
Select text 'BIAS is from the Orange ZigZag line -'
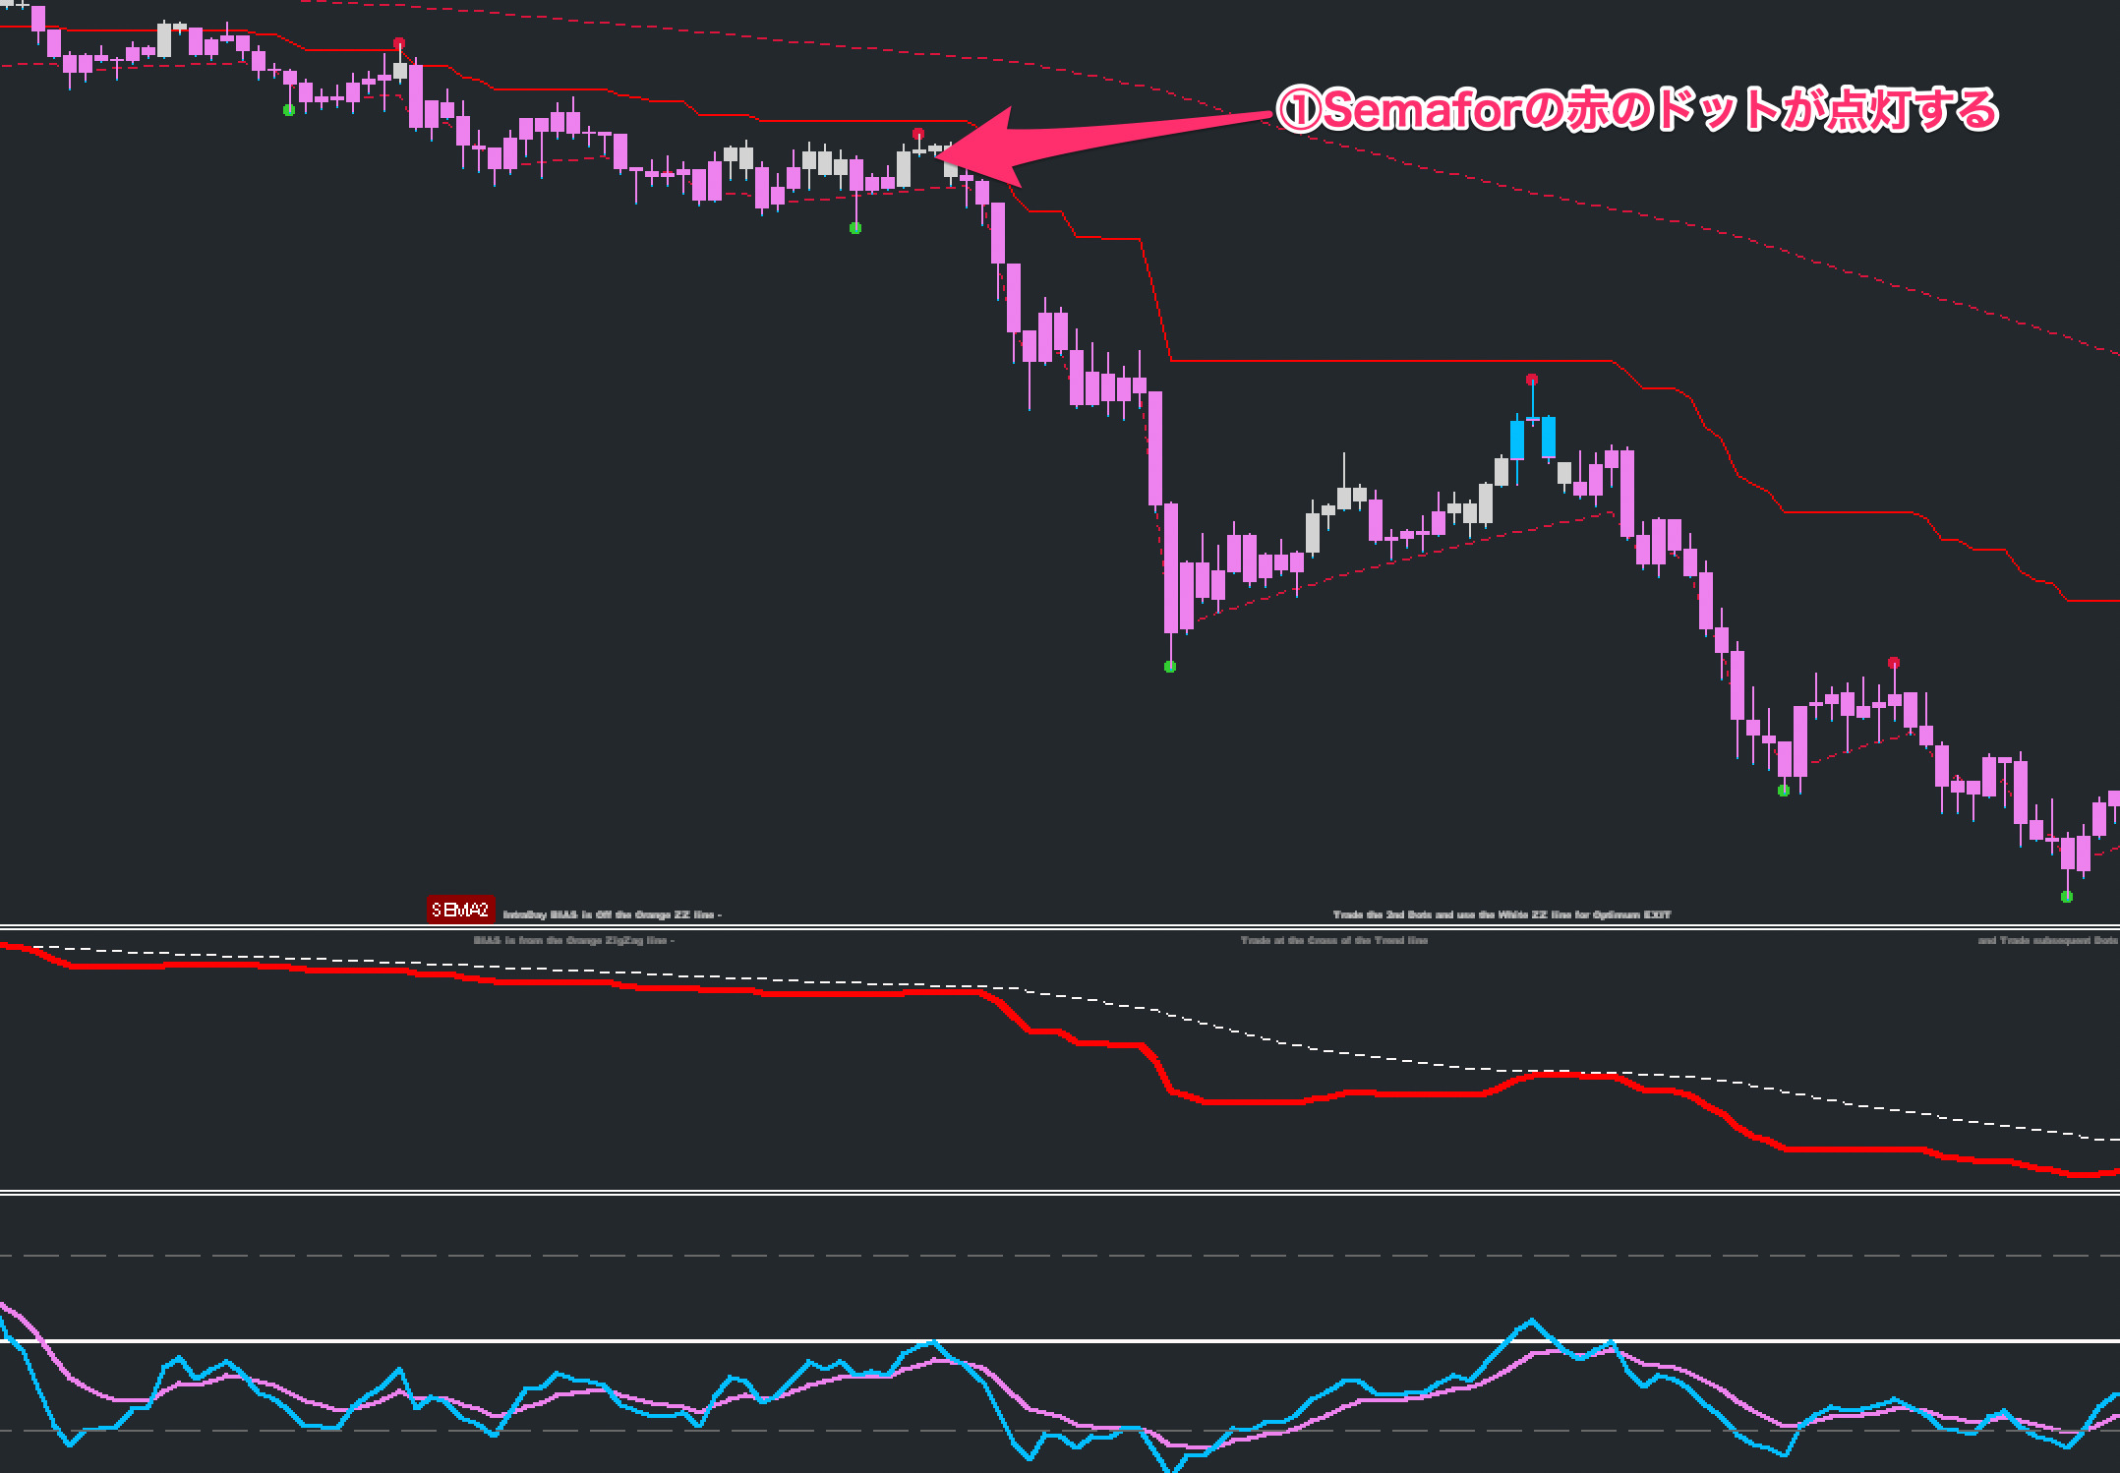(573, 940)
